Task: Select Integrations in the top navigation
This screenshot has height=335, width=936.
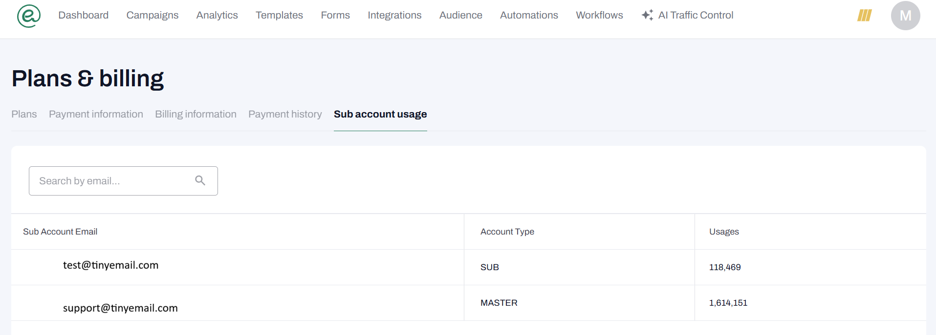Action: [x=394, y=15]
